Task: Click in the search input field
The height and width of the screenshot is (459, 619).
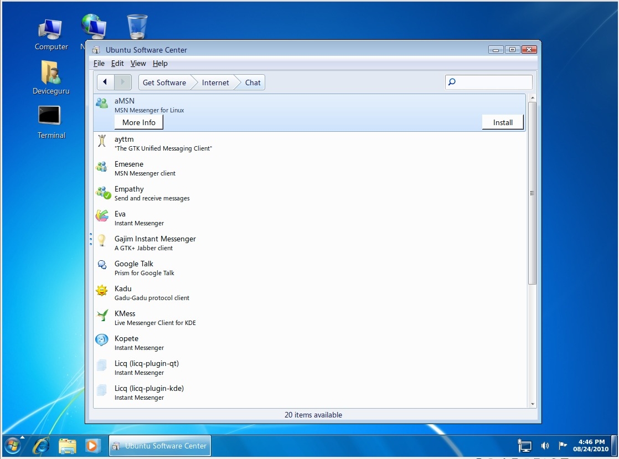Action: click(489, 82)
